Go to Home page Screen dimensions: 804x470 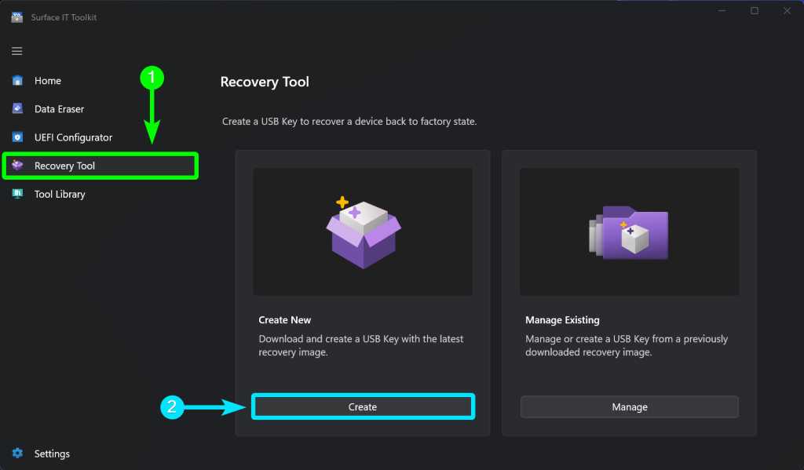click(x=48, y=81)
